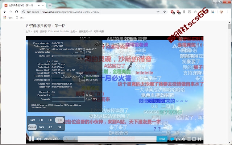
Task: Open the second red shield extension icon
Action: pos(178,12)
